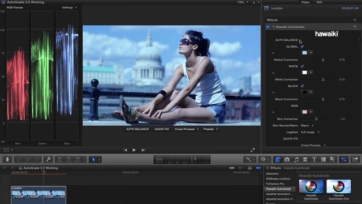Open the Photos browser camera icon

click(287, 159)
